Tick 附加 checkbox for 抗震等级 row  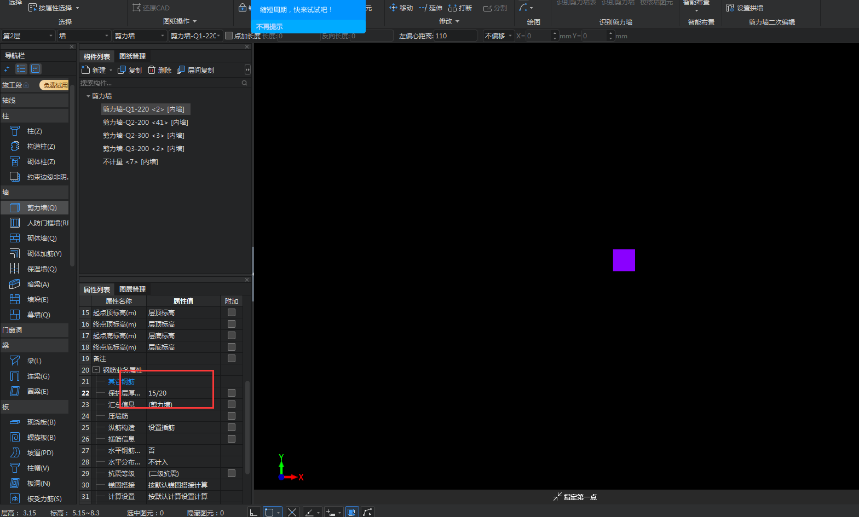click(232, 473)
